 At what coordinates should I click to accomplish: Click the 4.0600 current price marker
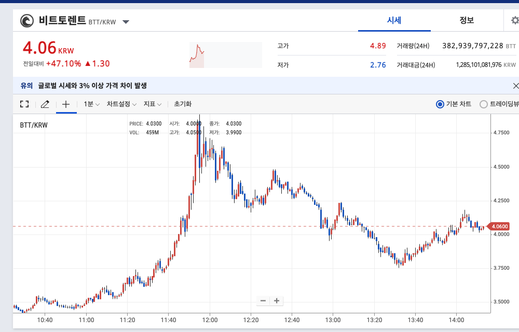pyautogui.click(x=498, y=227)
